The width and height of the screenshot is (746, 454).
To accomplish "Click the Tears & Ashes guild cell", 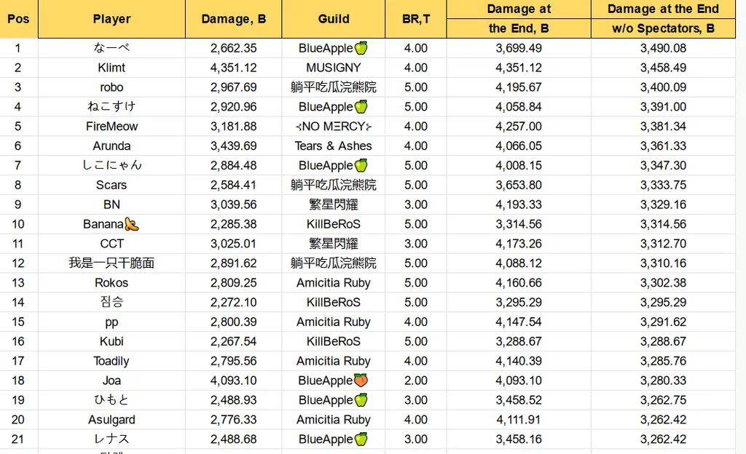I will tap(334, 146).
